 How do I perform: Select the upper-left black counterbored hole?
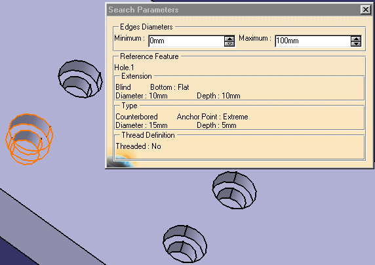pyautogui.click(x=81, y=79)
